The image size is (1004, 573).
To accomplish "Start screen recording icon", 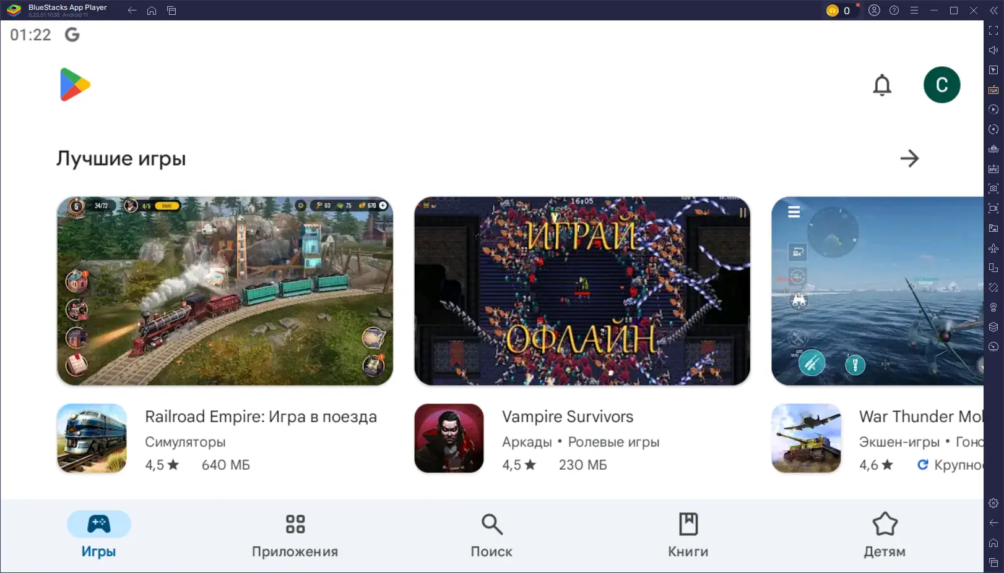I will pos(993,208).
